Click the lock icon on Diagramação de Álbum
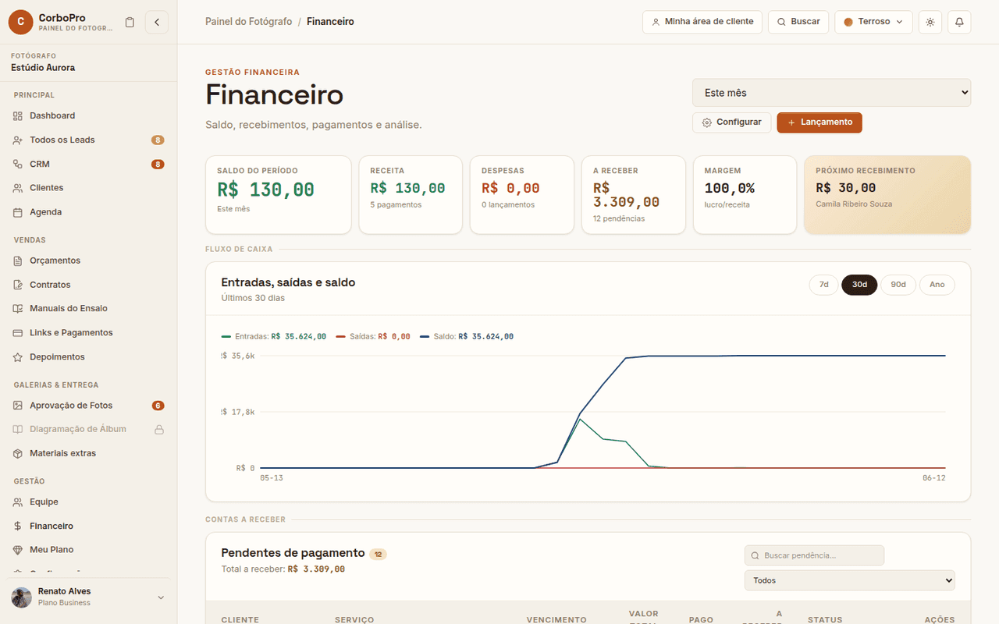The height and width of the screenshot is (624, 999). pos(159,429)
